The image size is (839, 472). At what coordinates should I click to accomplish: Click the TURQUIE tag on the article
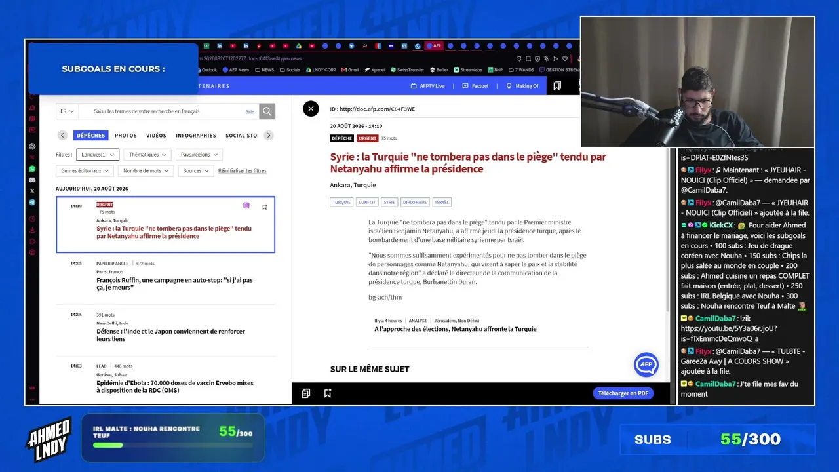coord(341,202)
